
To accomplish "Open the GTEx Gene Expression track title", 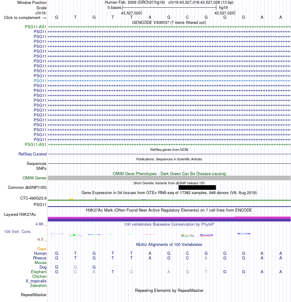I will pos(169,193).
